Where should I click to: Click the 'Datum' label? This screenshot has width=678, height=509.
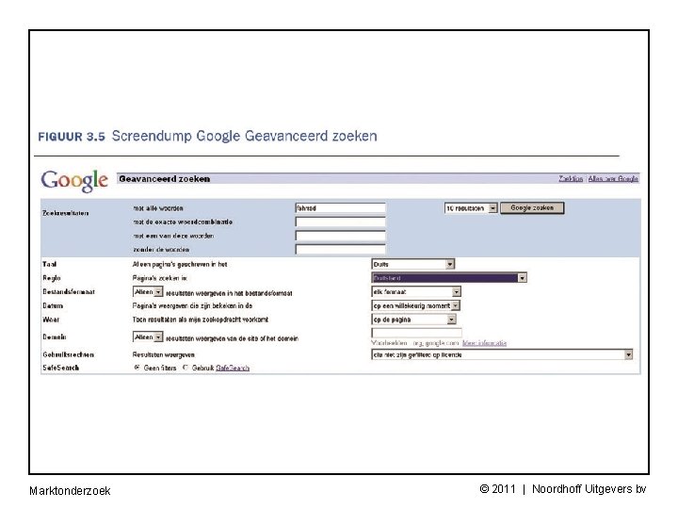coord(53,305)
